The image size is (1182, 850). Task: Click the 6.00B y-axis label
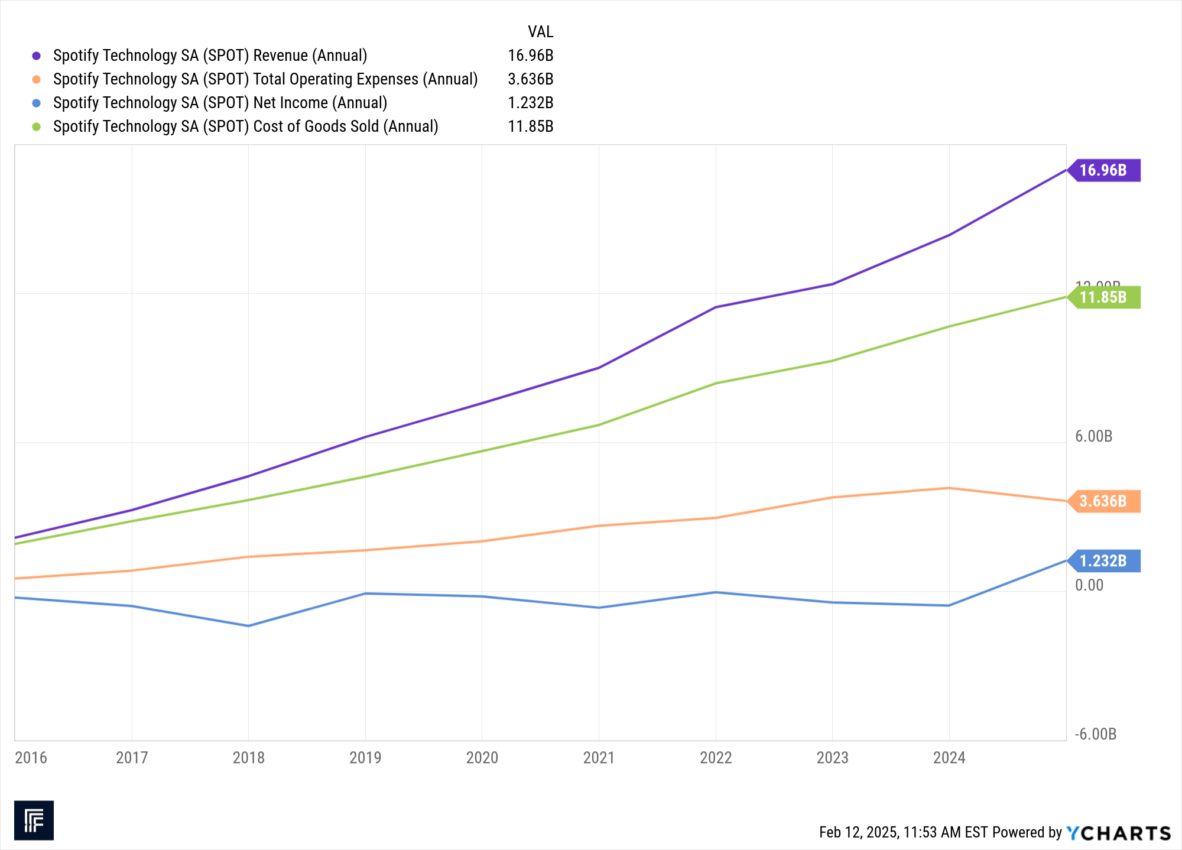pyautogui.click(x=1093, y=436)
